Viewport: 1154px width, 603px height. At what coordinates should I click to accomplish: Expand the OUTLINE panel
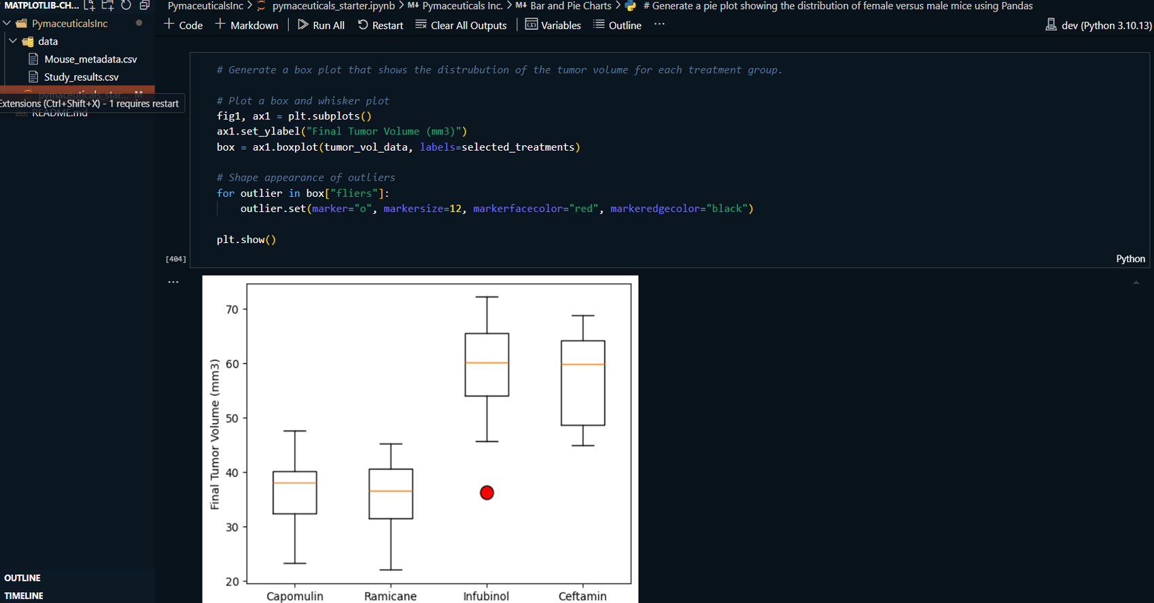click(x=22, y=578)
